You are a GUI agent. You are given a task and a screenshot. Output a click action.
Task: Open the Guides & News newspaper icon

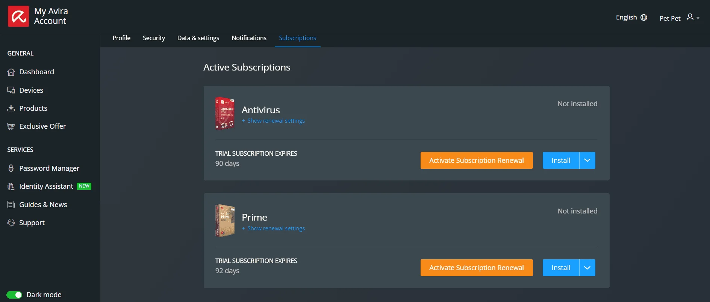(11, 204)
